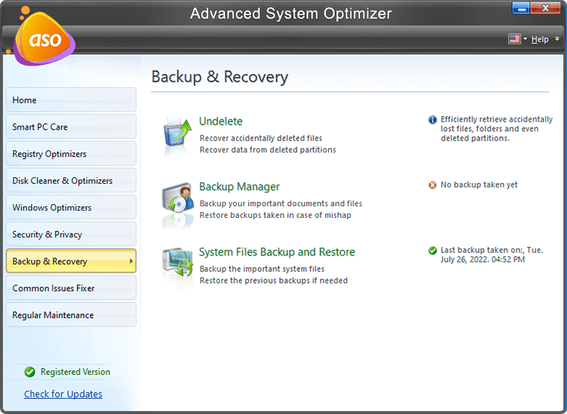Click 'Backup your important documents and files'
Screen dimensions: 567x414
[281, 203]
